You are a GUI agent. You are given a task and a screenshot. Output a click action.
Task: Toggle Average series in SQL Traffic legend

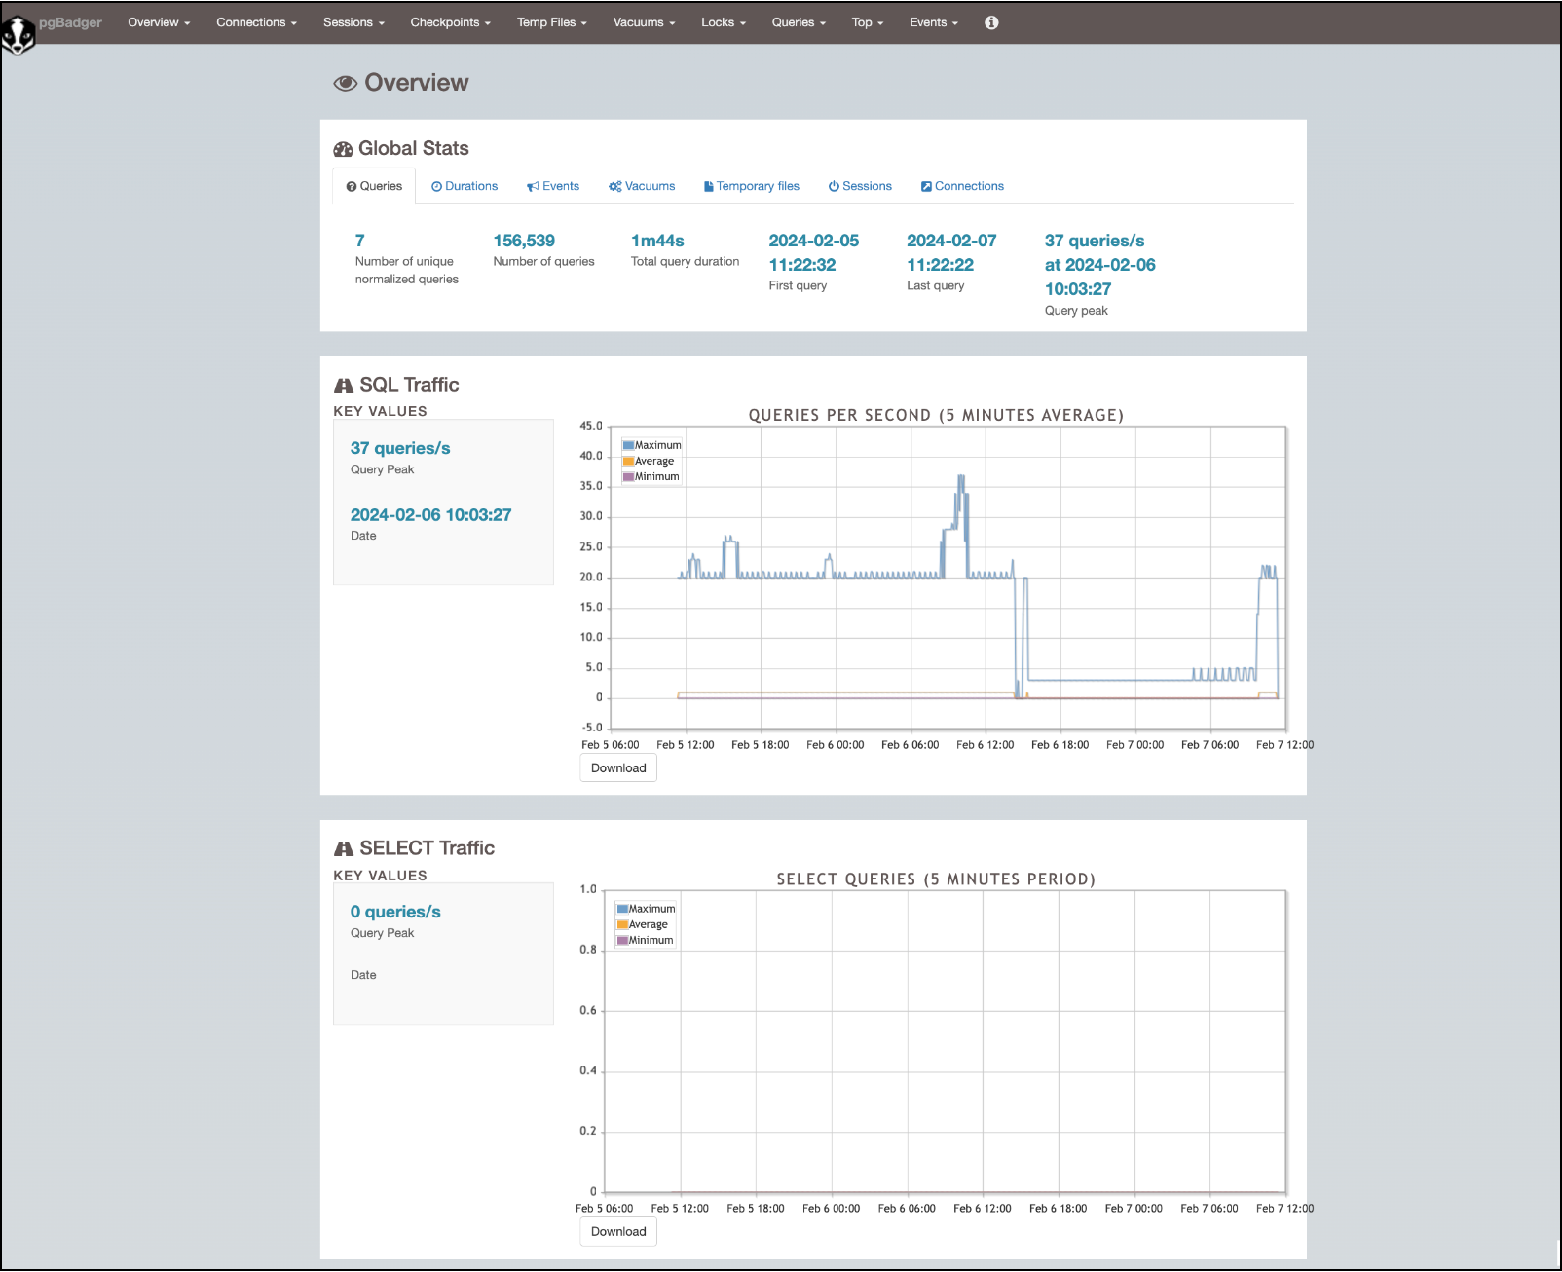[x=653, y=461]
